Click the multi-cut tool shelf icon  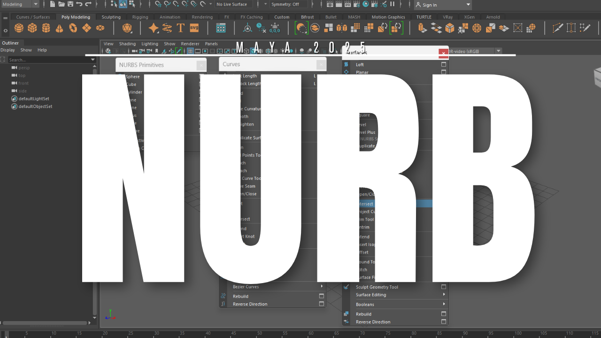(x=558, y=28)
